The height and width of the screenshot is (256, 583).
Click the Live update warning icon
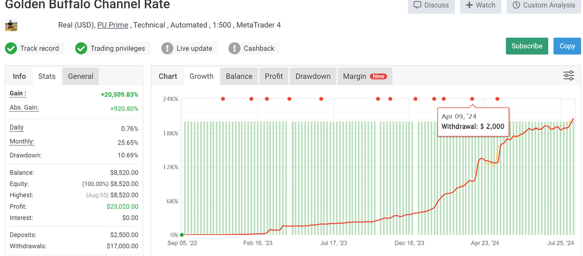point(167,48)
